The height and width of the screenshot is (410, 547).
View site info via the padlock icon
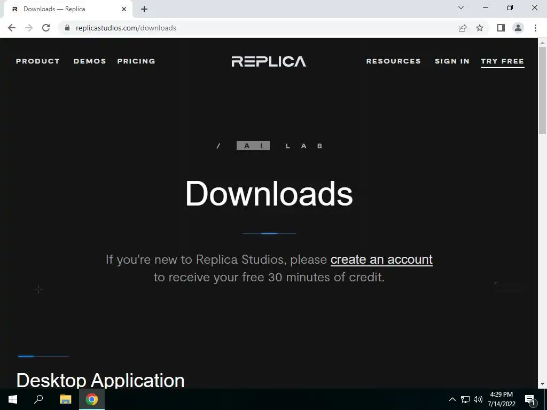click(x=67, y=28)
